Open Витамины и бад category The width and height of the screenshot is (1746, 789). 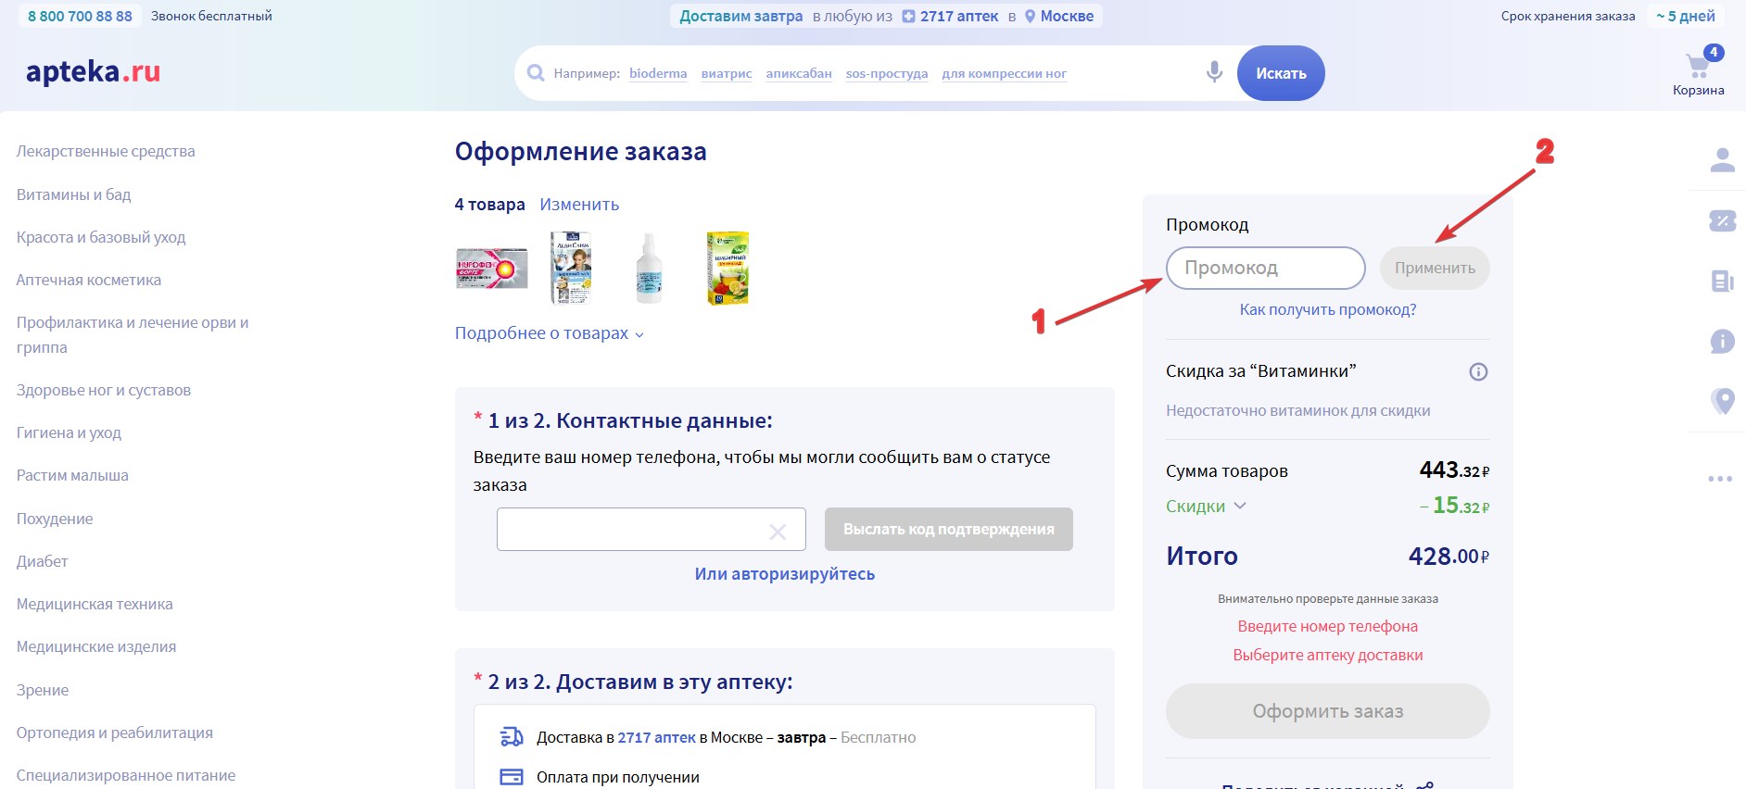(73, 194)
